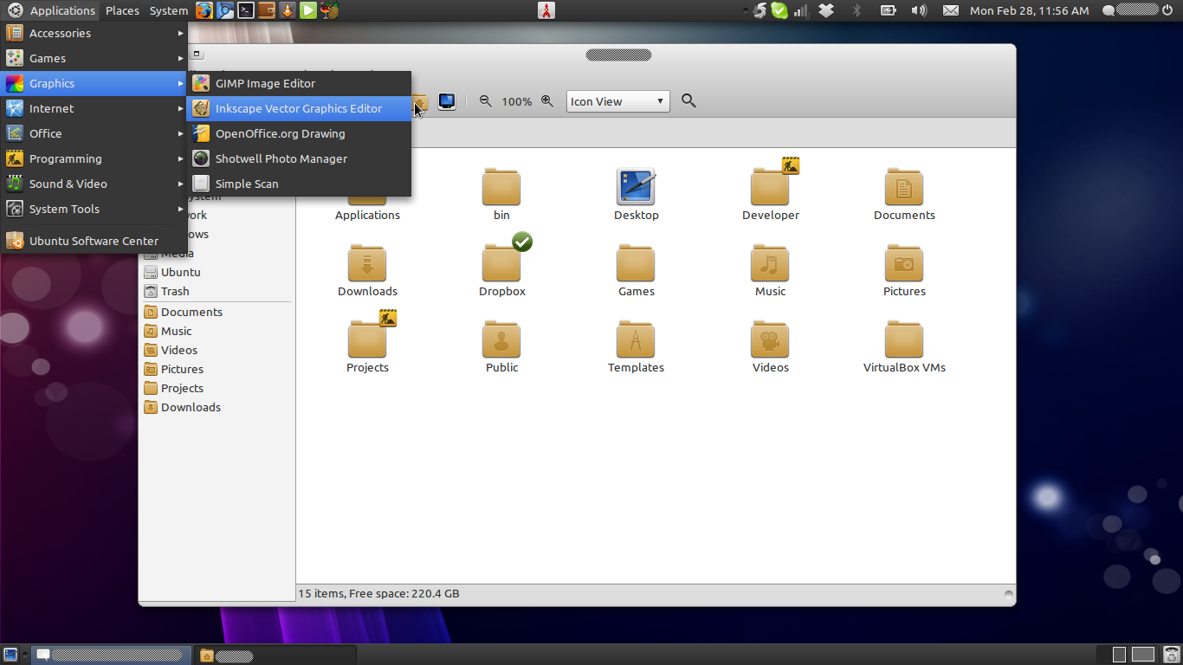The height and width of the screenshot is (665, 1183).
Task: Open the Terminal launcher in panel
Action: [246, 10]
